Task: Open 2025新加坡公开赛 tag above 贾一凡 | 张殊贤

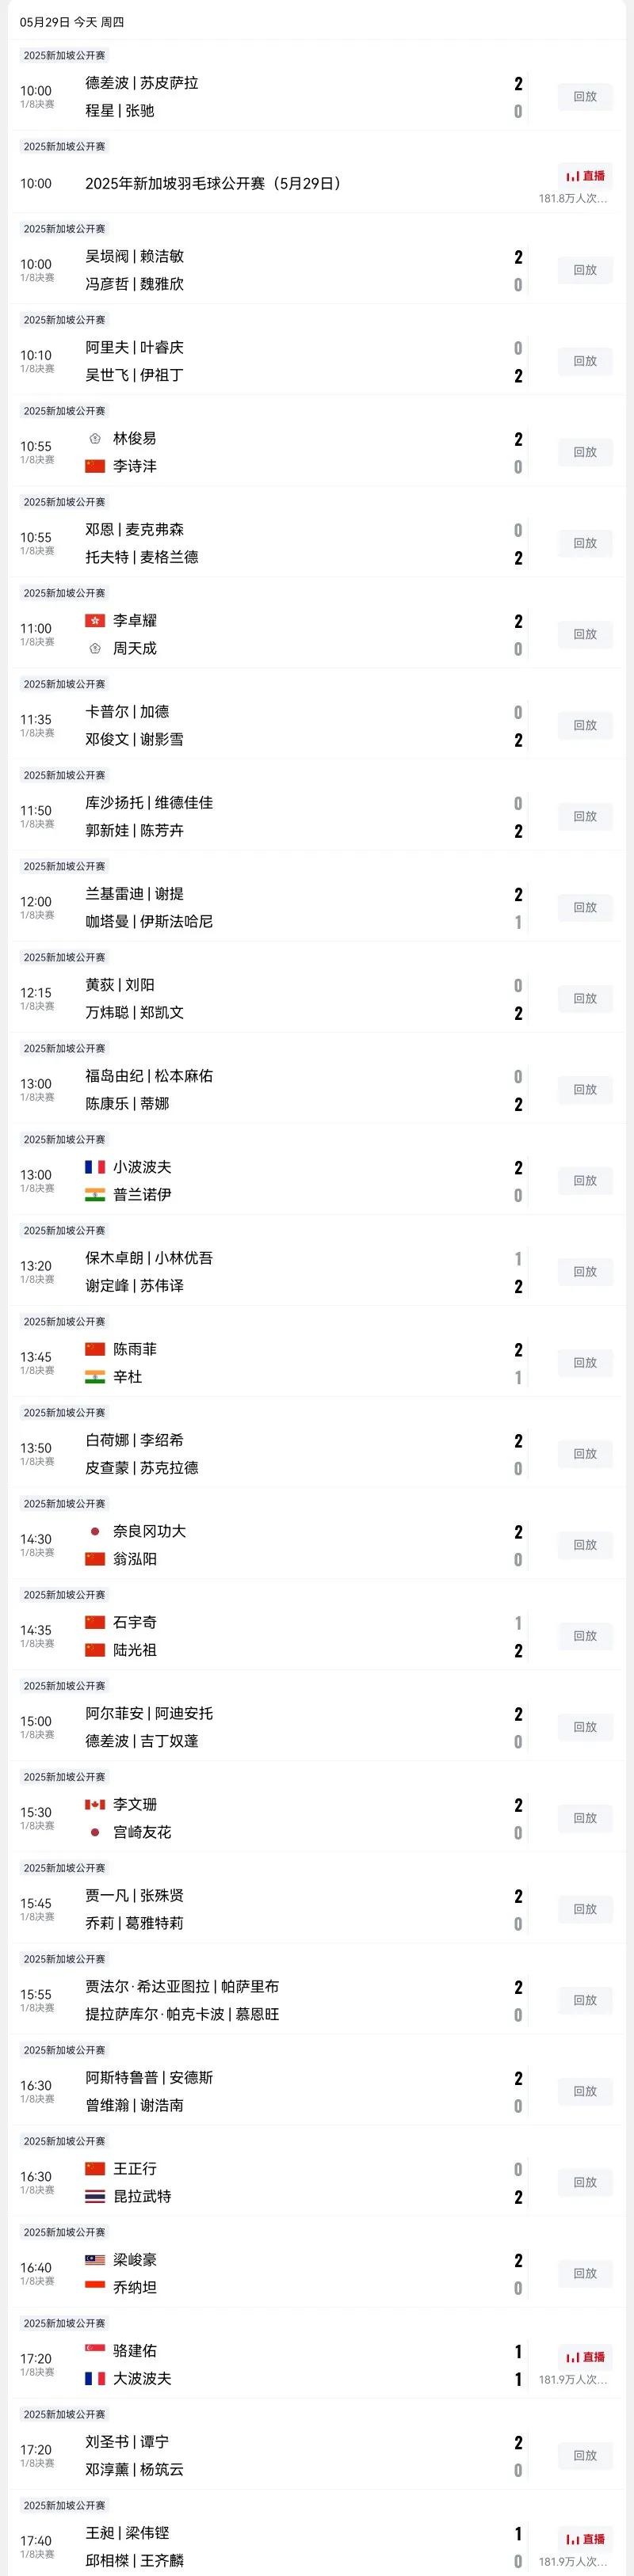Action: point(64,1868)
